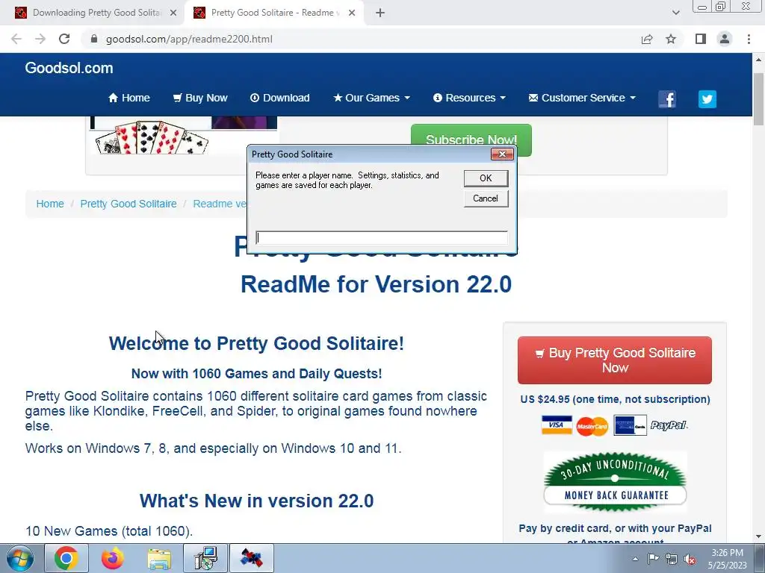Click Home in the breadcrumb
Screen dimensions: 765x573
pyautogui.click(x=50, y=204)
